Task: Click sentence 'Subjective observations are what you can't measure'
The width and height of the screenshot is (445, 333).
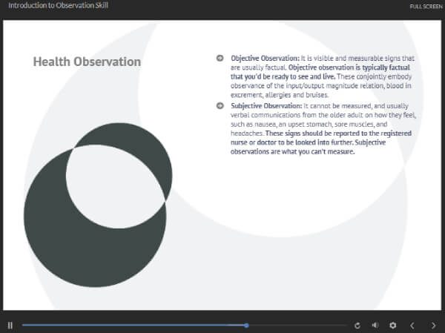Action: click(x=297, y=151)
